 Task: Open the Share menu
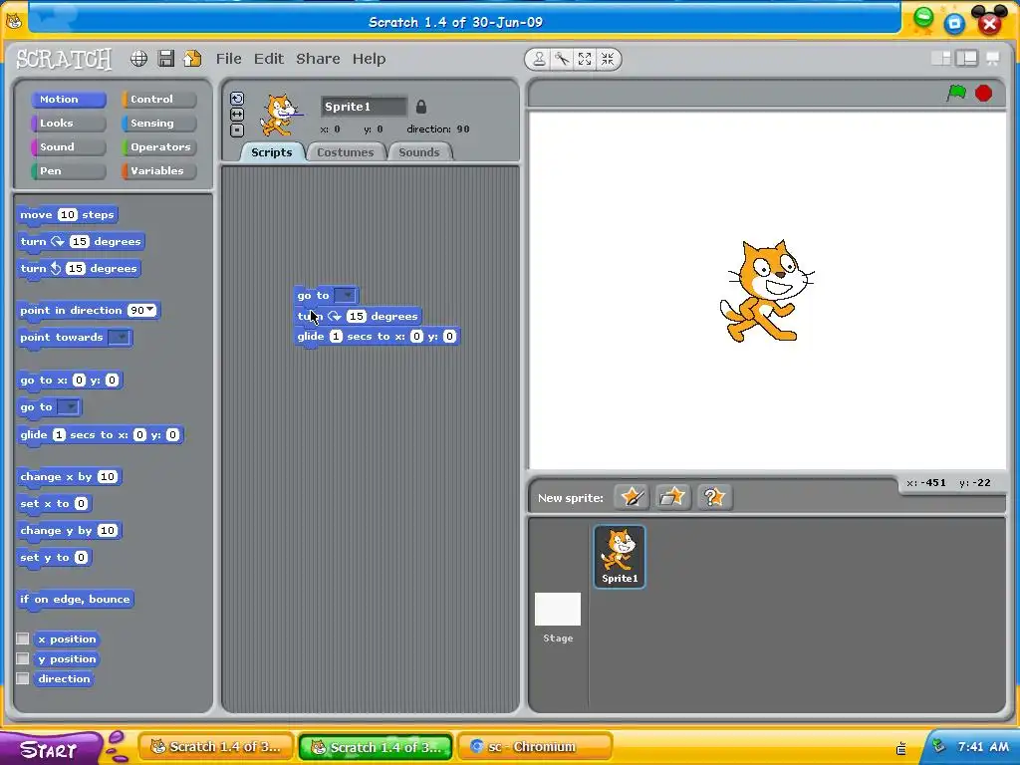pyautogui.click(x=318, y=59)
